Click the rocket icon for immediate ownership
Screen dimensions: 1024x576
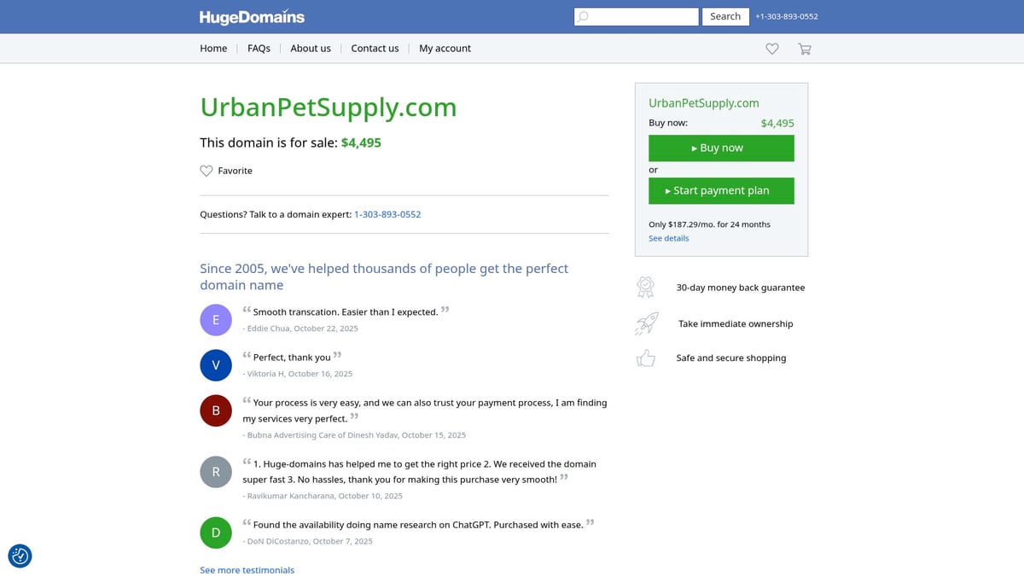(646, 324)
